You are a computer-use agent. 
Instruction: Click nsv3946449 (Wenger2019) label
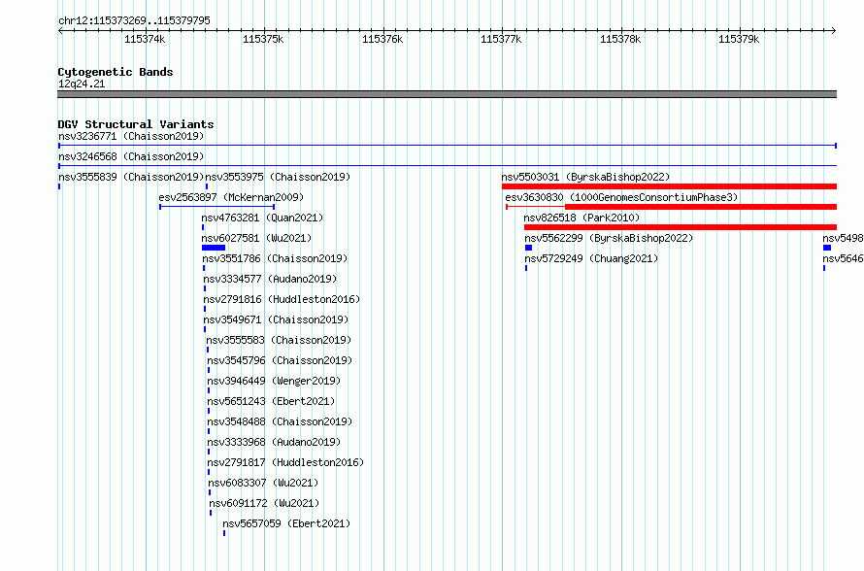pyautogui.click(x=274, y=381)
